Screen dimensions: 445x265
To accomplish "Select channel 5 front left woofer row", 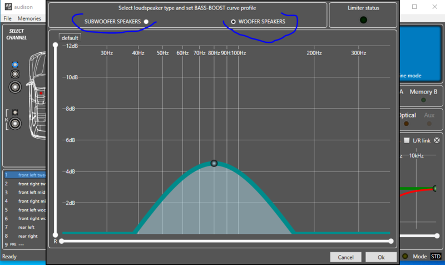I will (x=24, y=210).
